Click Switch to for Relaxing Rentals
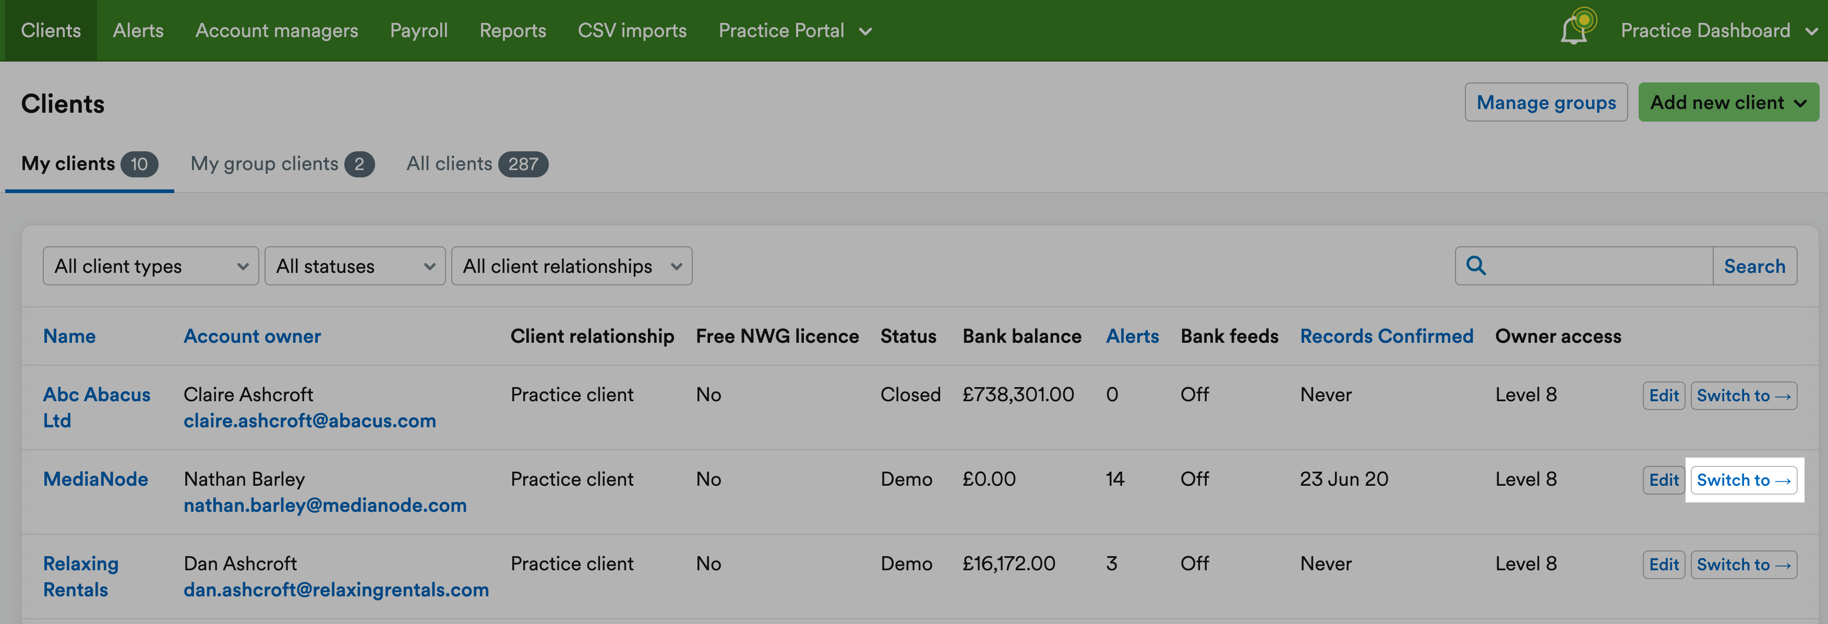The width and height of the screenshot is (1828, 624). click(x=1743, y=565)
